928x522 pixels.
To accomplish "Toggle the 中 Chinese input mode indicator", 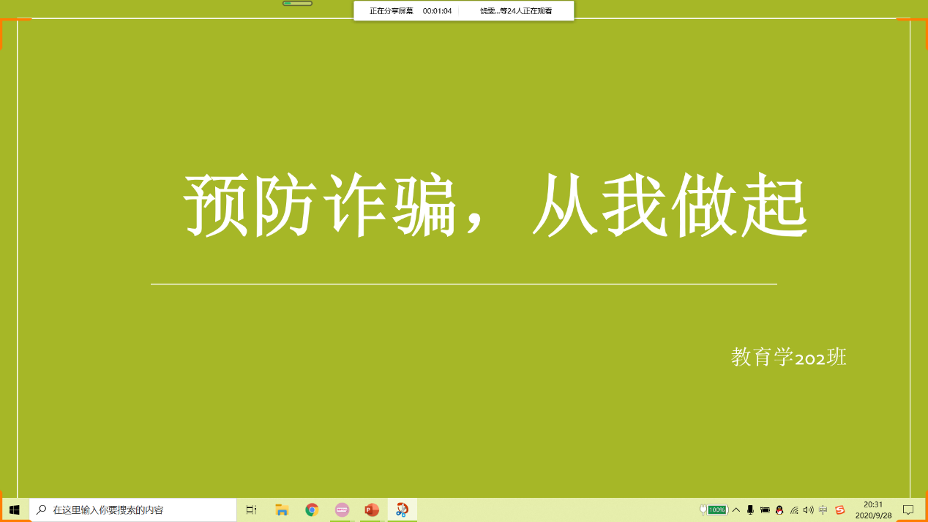I will [823, 510].
